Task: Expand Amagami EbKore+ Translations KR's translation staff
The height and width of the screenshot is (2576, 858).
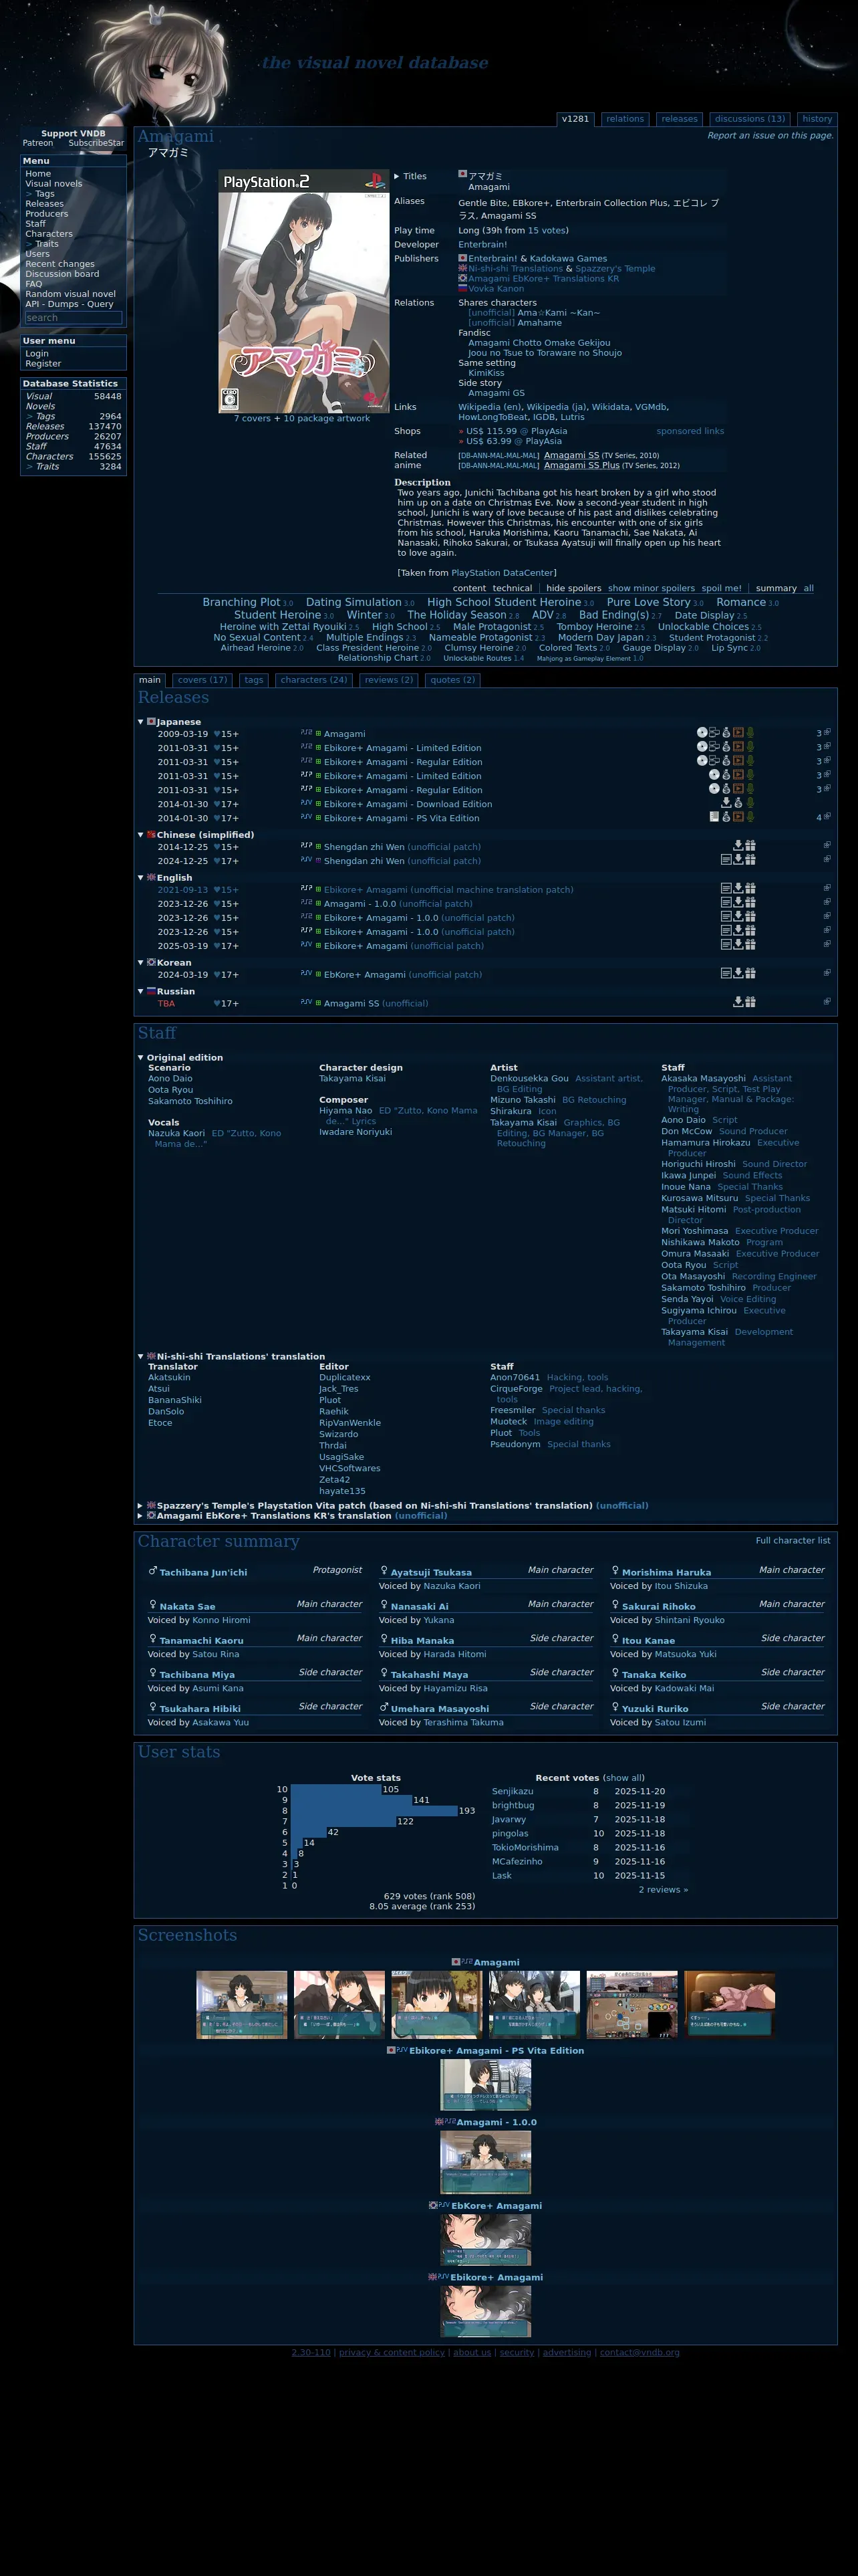Action: pos(141,1515)
